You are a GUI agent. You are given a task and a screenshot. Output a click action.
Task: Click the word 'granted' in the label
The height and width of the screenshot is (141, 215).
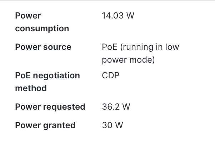(59, 126)
